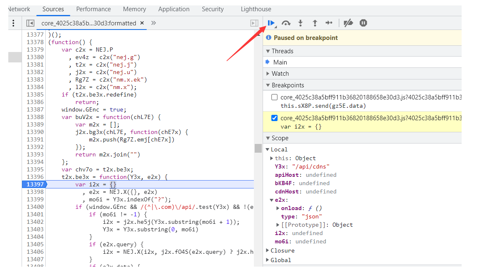Click the Step button arrow
477x270 pixels.
[329, 23]
